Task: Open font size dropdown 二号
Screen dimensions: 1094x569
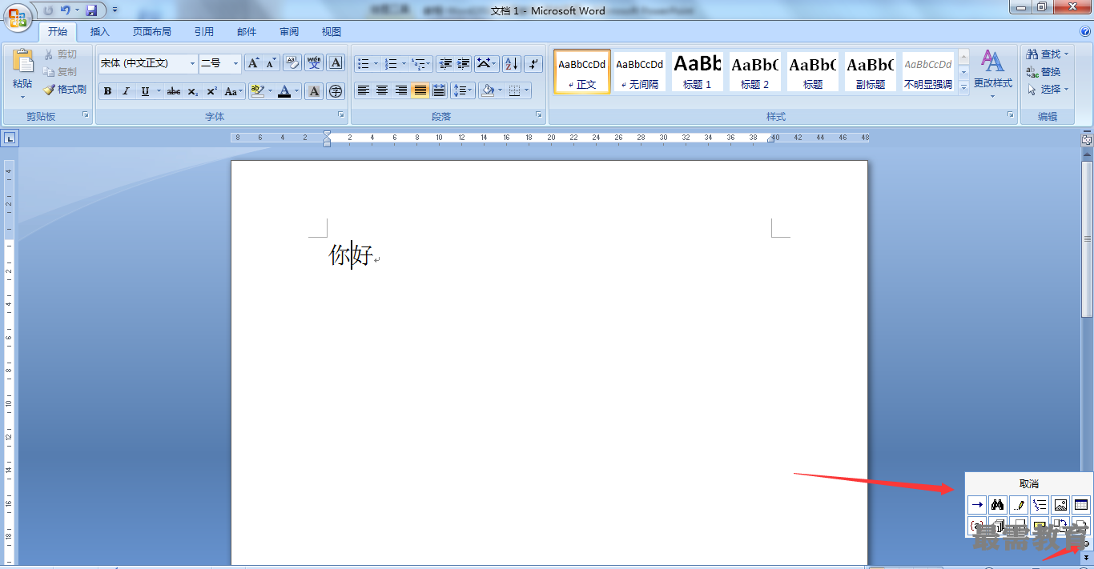Action: 235,63
